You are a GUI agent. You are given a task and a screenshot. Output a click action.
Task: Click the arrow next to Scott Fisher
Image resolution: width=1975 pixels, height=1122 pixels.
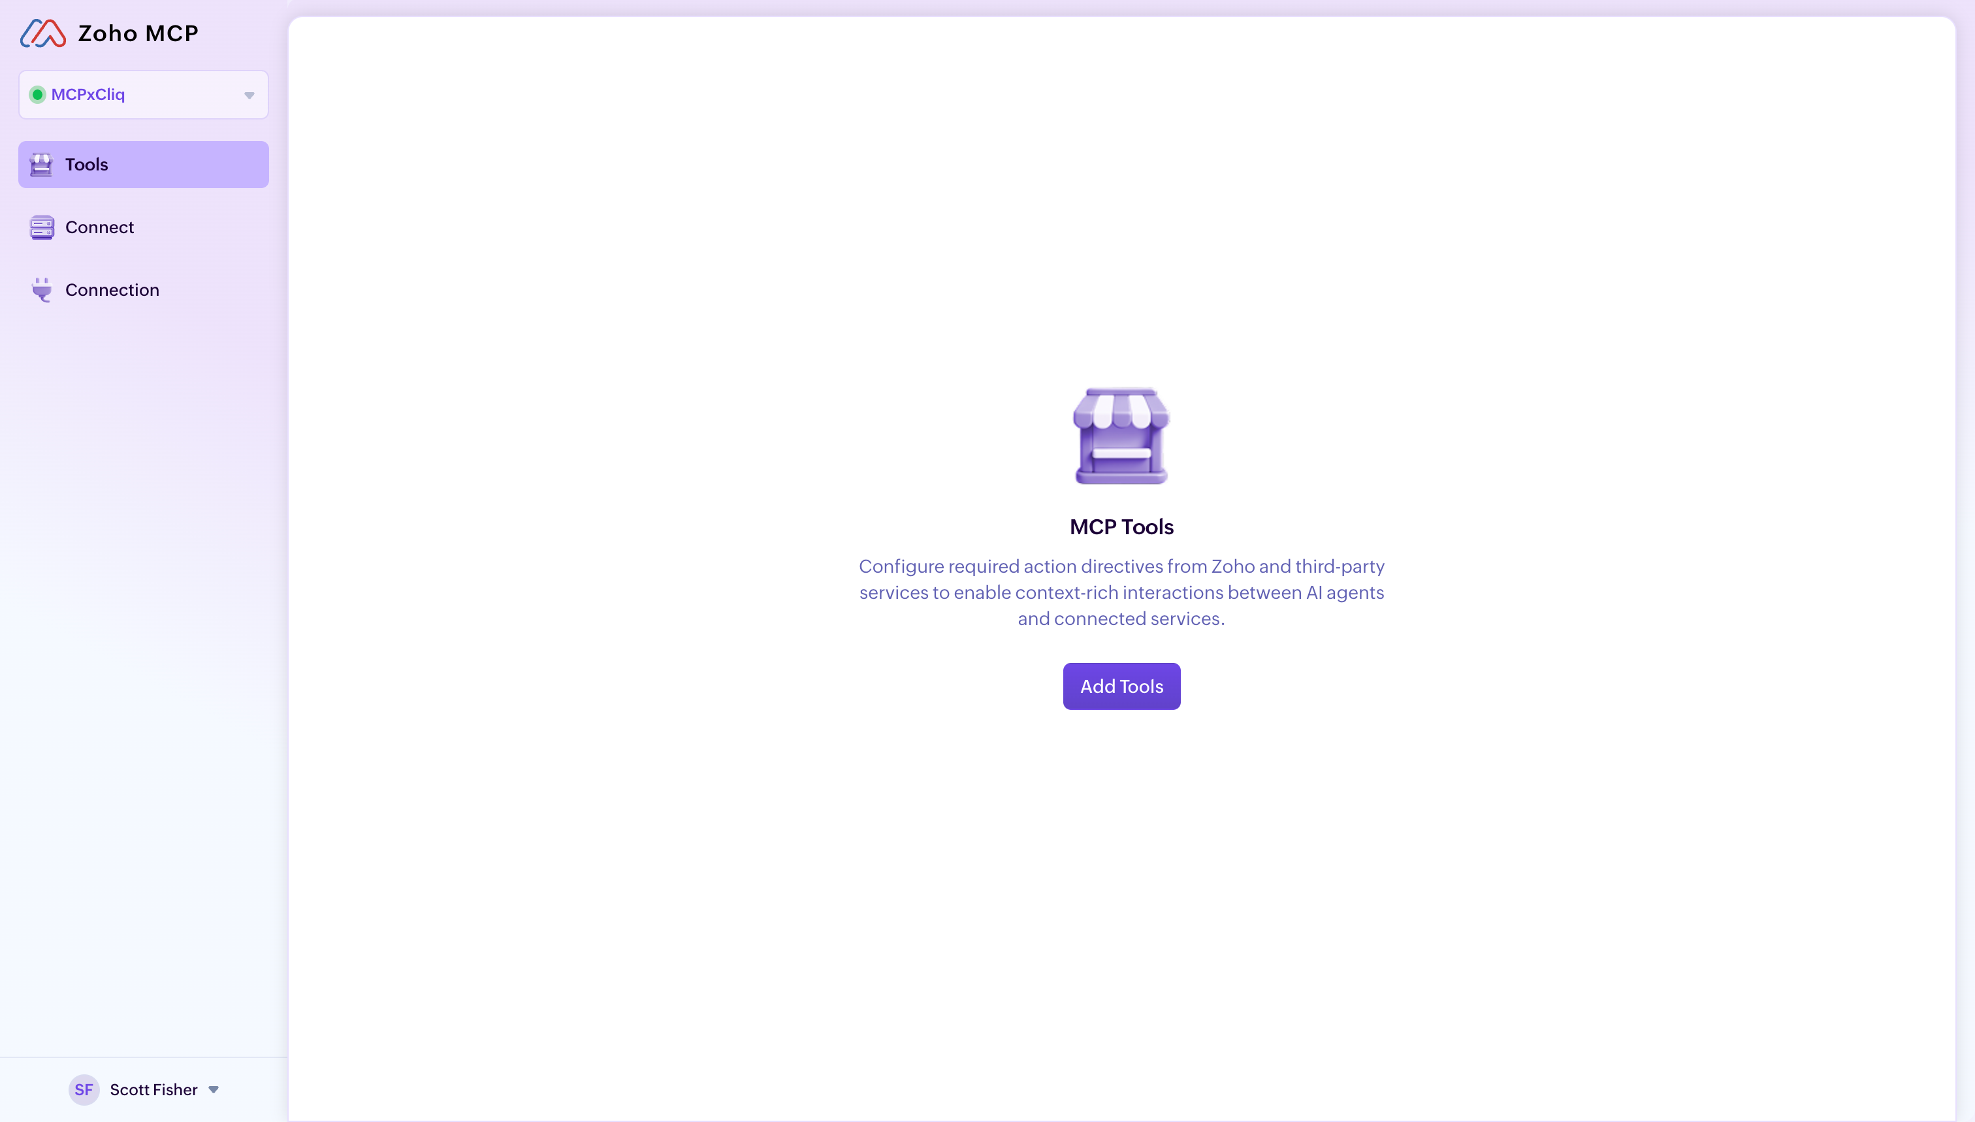click(x=214, y=1089)
